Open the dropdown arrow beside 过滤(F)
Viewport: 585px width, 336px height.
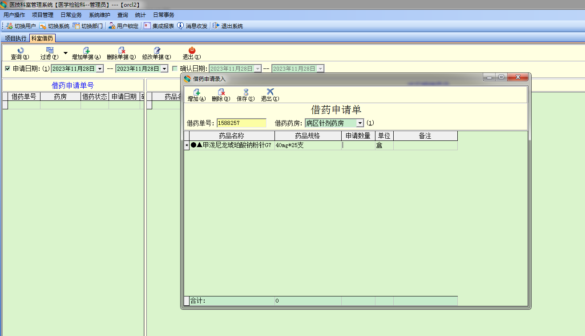[65, 53]
